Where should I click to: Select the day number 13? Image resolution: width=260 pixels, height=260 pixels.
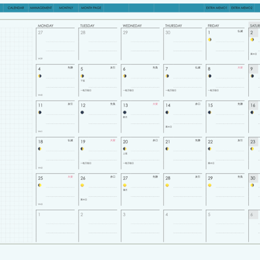[x=125, y=105]
